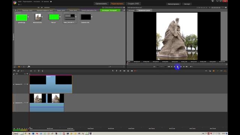Toggle all-tracks audio icon in the timeline header
The height and width of the screenshot is (135, 240).
click(27, 74)
